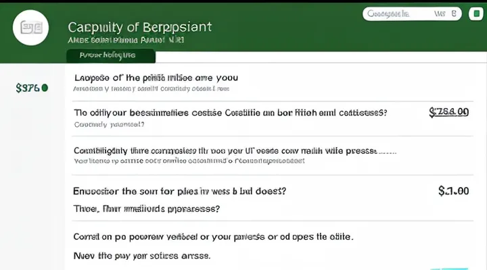Open the 'Pvooer holeig ues' tab
Screen dimensions: 487x270
(110, 57)
